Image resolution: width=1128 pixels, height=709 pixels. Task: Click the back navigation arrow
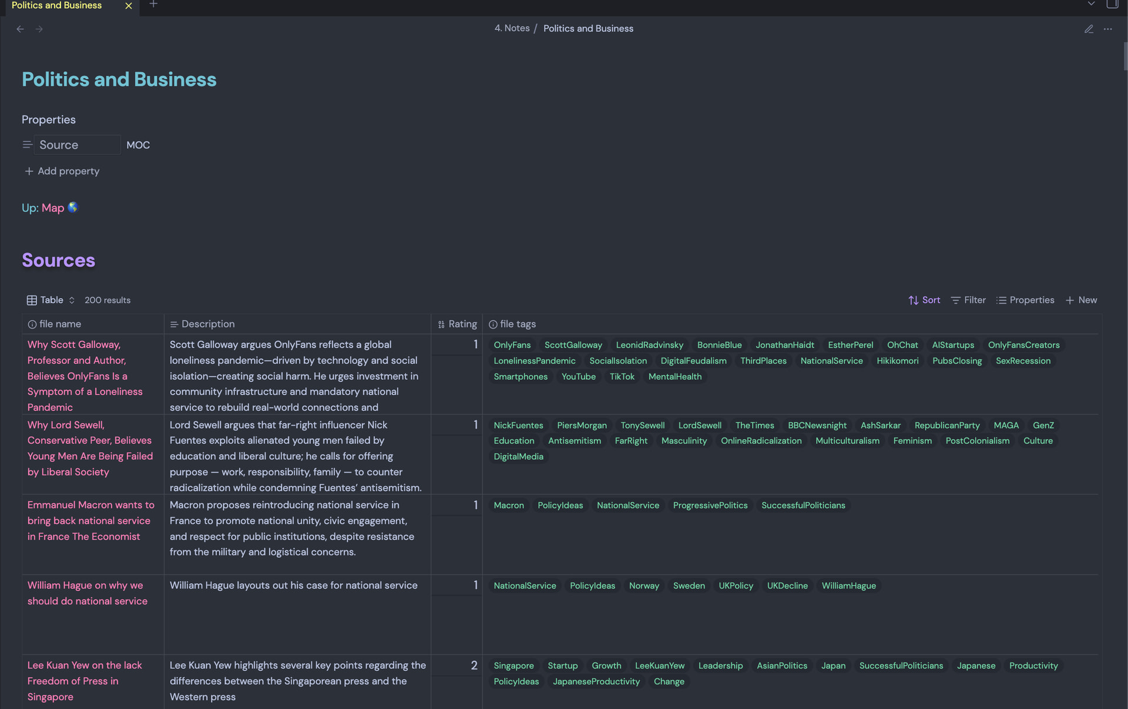[20, 29]
